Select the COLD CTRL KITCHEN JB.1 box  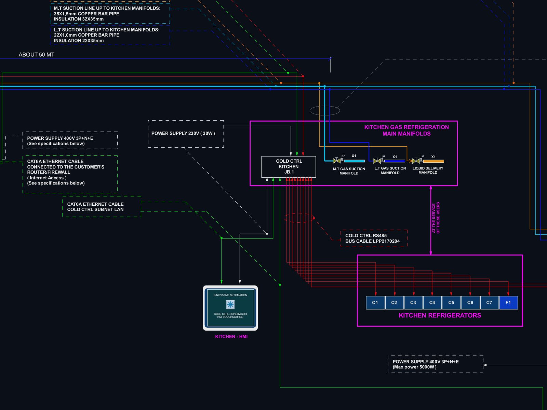[x=289, y=167]
